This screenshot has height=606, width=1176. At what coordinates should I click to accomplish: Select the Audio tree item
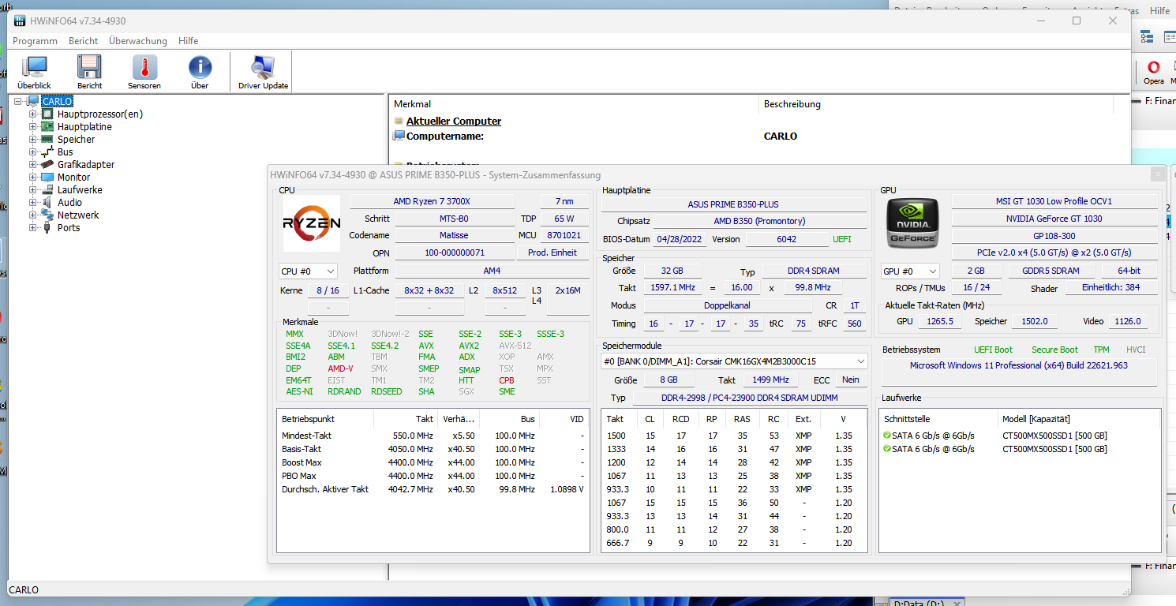(x=69, y=203)
